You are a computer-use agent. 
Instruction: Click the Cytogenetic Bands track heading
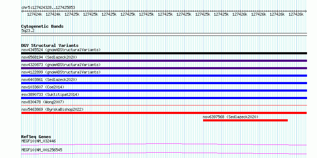pyautogui.click(x=42, y=26)
